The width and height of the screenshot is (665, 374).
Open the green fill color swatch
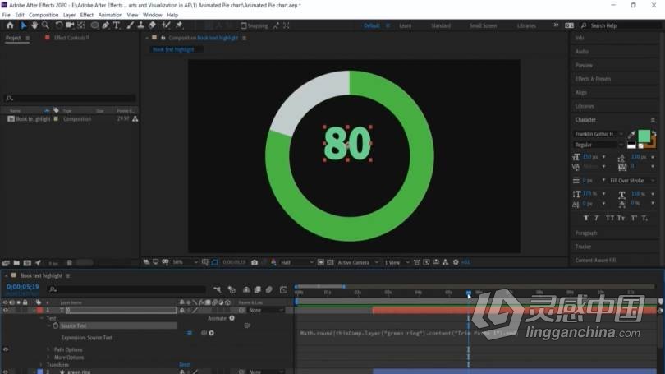click(644, 136)
